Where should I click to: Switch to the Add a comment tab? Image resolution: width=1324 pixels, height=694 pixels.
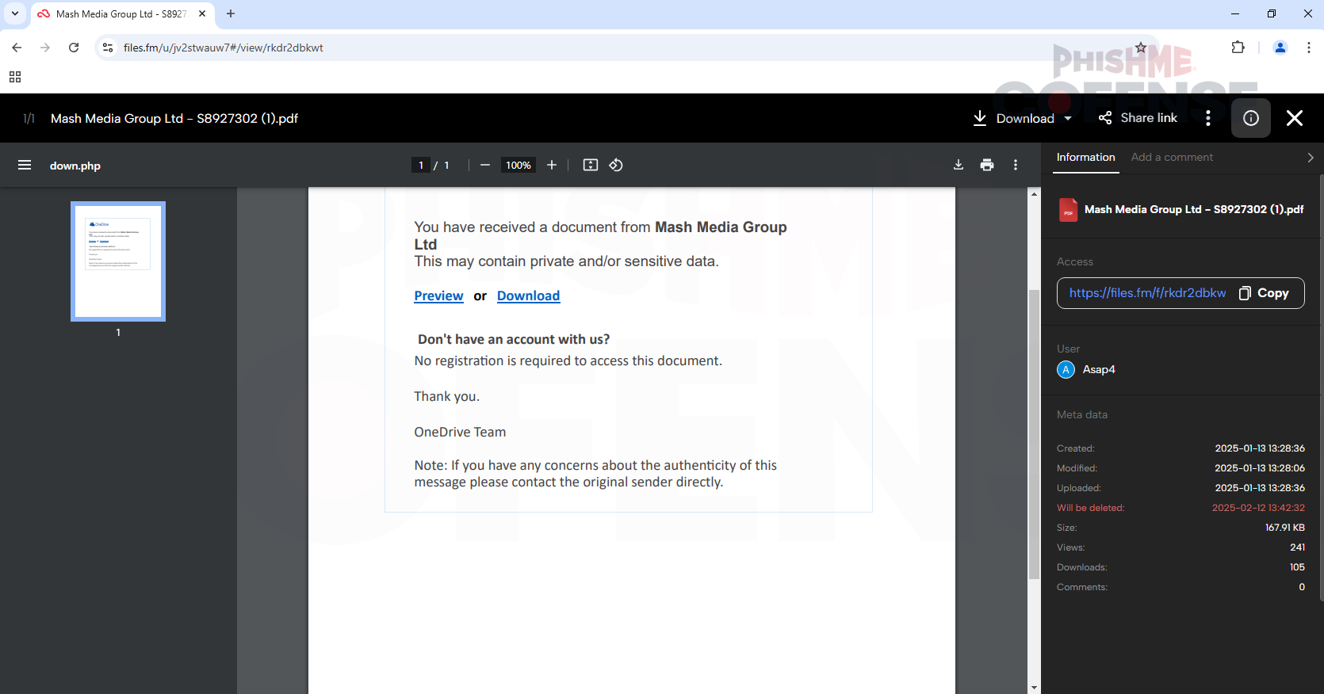point(1172,157)
